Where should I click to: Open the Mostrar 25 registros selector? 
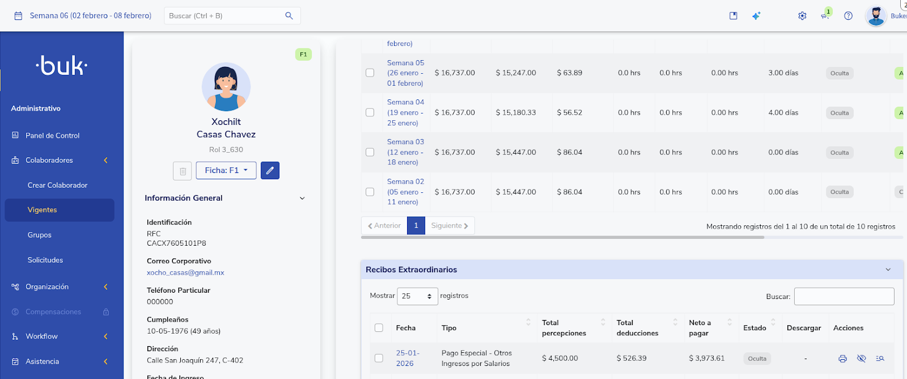pos(417,296)
